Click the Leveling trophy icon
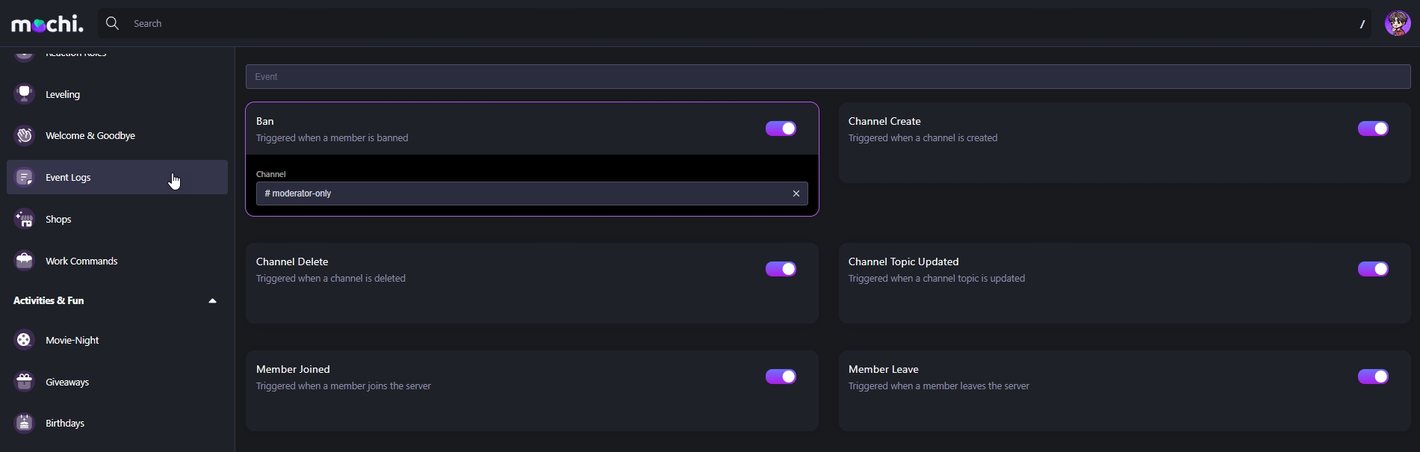This screenshot has width=1420, height=452. pos(25,94)
